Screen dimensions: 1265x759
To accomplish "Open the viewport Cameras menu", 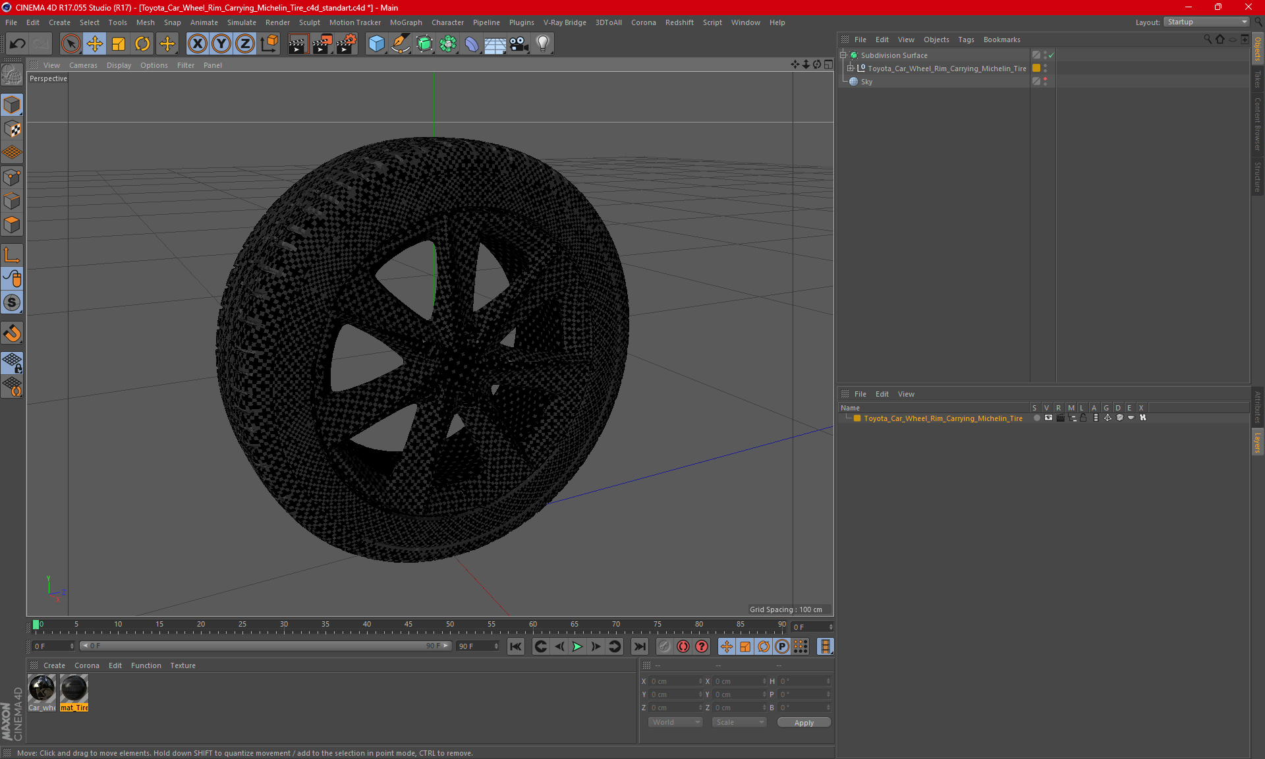I will tap(83, 65).
